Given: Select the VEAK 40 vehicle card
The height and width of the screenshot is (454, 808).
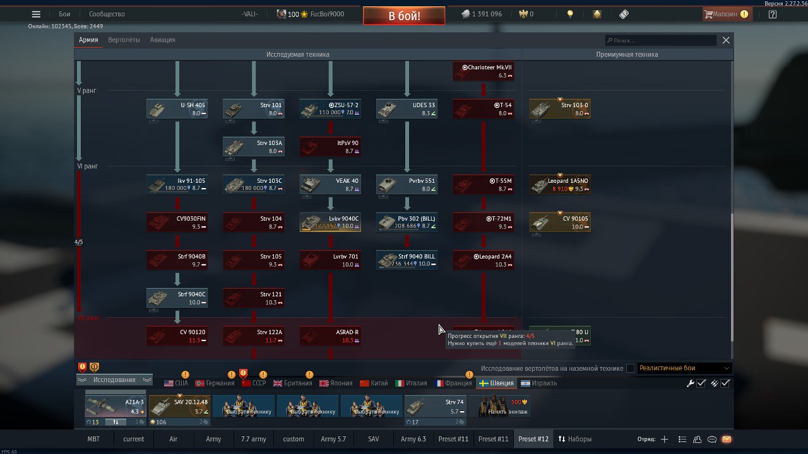Looking at the screenshot, I should [x=330, y=185].
